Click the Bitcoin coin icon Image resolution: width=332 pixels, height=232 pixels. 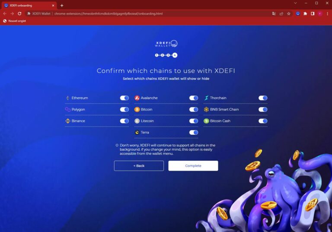(137, 109)
